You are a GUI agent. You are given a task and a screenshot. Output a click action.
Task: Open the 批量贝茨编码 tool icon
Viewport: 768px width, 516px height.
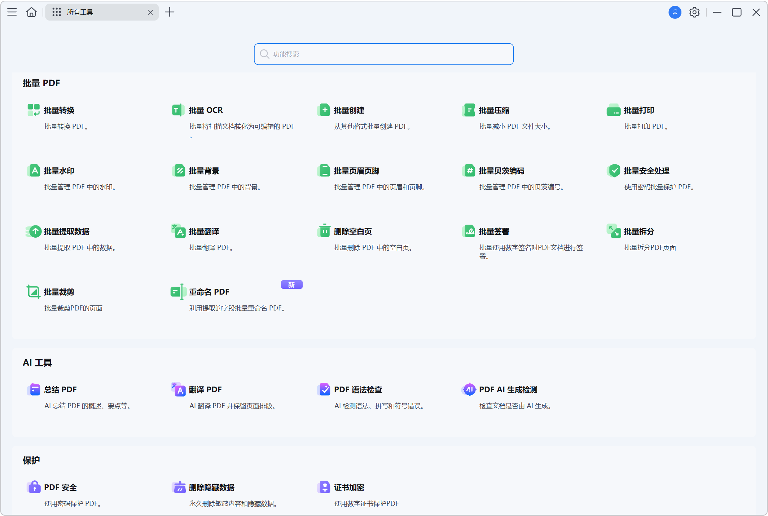[x=469, y=171]
